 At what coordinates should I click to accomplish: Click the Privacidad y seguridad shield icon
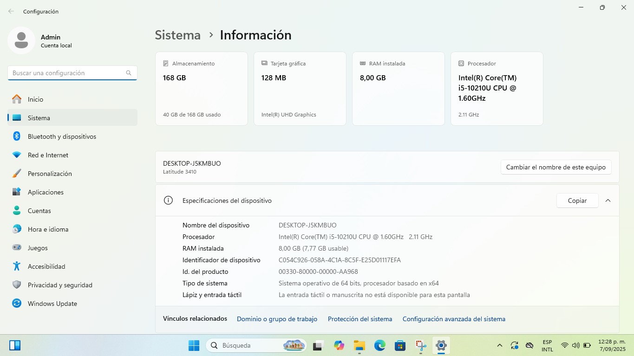17,285
